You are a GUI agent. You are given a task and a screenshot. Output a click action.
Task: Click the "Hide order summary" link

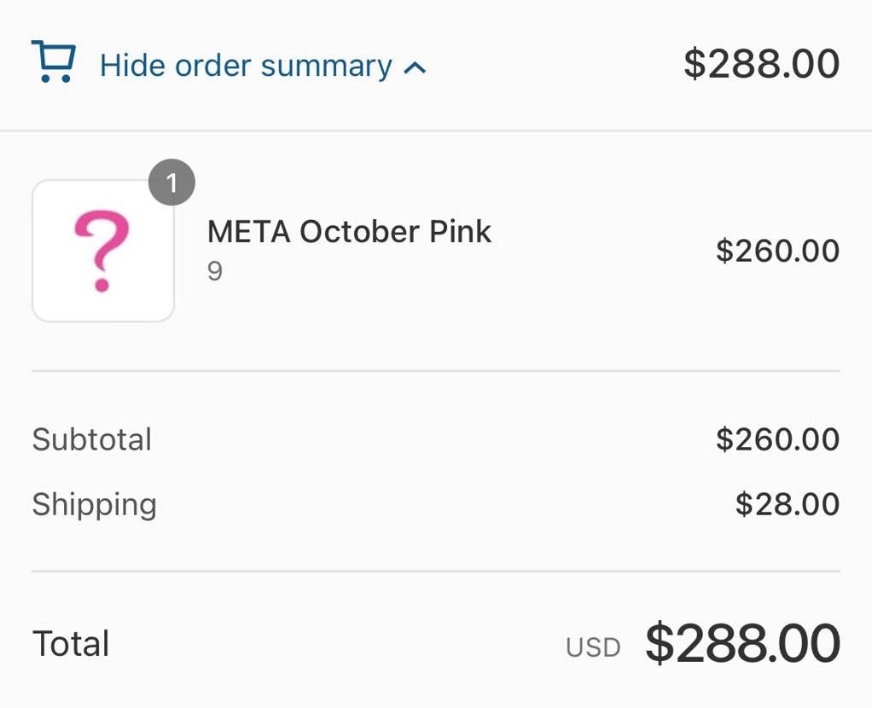coord(246,66)
